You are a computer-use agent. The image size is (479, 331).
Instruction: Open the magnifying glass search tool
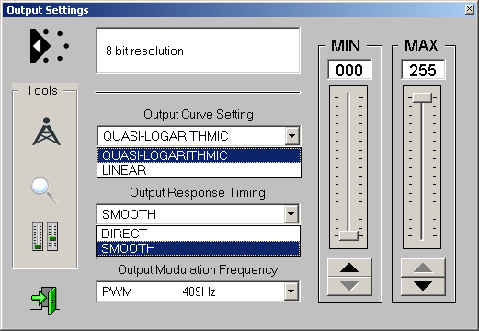point(44,190)
